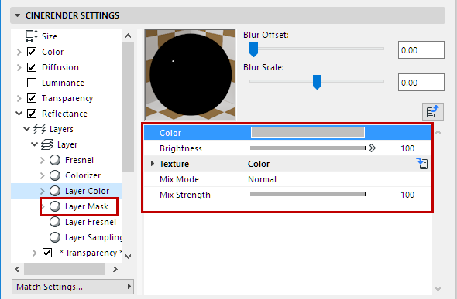Select the Layer Mask sphere icon
The width and height of the screenshot is (457, 299).
coord(55,206)
